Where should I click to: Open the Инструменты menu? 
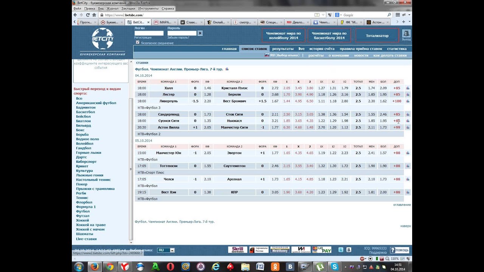(x=148, y=8)
